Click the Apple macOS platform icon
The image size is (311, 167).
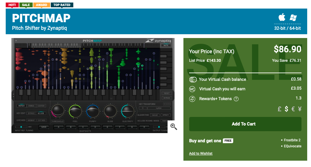[x=282, y=17]
